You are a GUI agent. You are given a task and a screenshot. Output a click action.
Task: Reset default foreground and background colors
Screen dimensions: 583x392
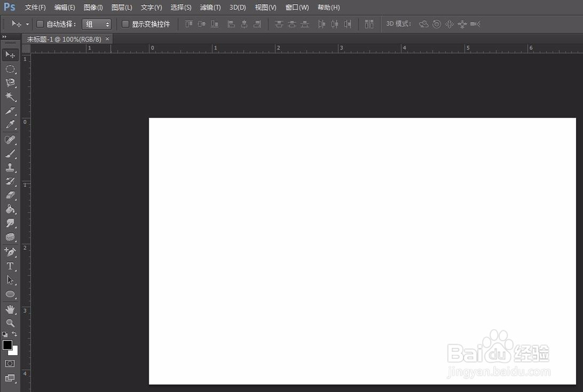[x=5, y=334]
